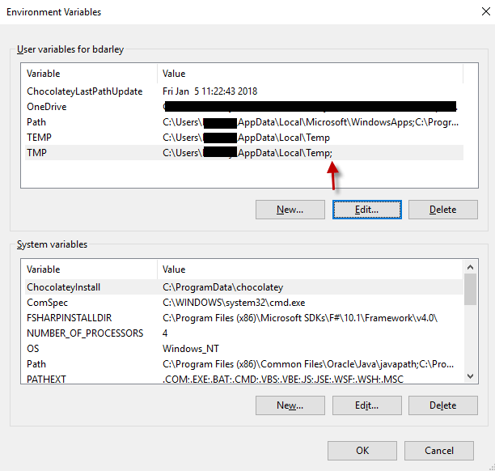Confirm changes with the OK button
This screenshot has width=495, height=471.
click(x=362, y=450)
